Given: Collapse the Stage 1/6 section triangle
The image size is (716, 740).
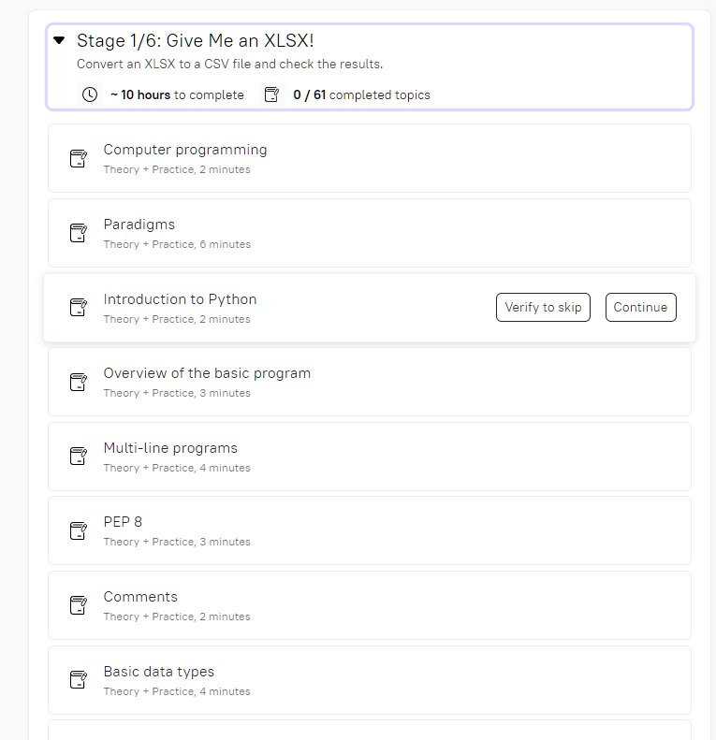Looking at the screenshot, I should (59, 40).
